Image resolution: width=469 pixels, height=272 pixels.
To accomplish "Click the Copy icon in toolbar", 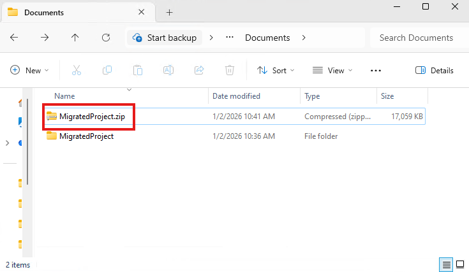I will tap(107, 70).
